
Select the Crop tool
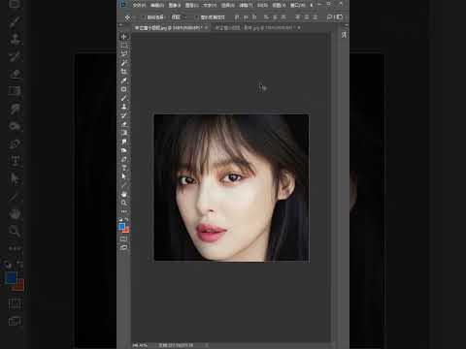pyautogui.click(x=123, y=72)
